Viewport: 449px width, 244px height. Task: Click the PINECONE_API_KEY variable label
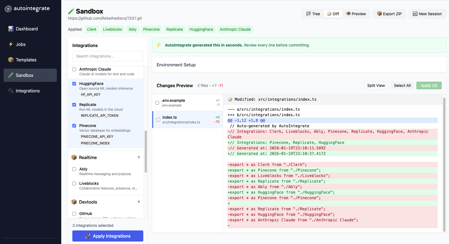(x=97, y=137)
